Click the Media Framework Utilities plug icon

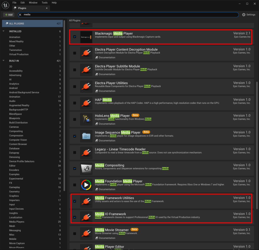(x=86, y=201)
